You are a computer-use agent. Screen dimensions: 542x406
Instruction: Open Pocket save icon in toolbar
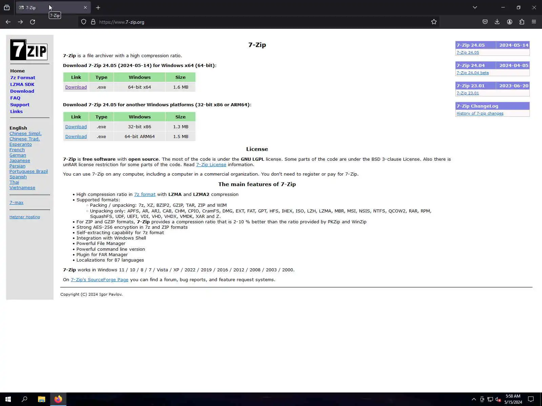click(x=485, y=22)
